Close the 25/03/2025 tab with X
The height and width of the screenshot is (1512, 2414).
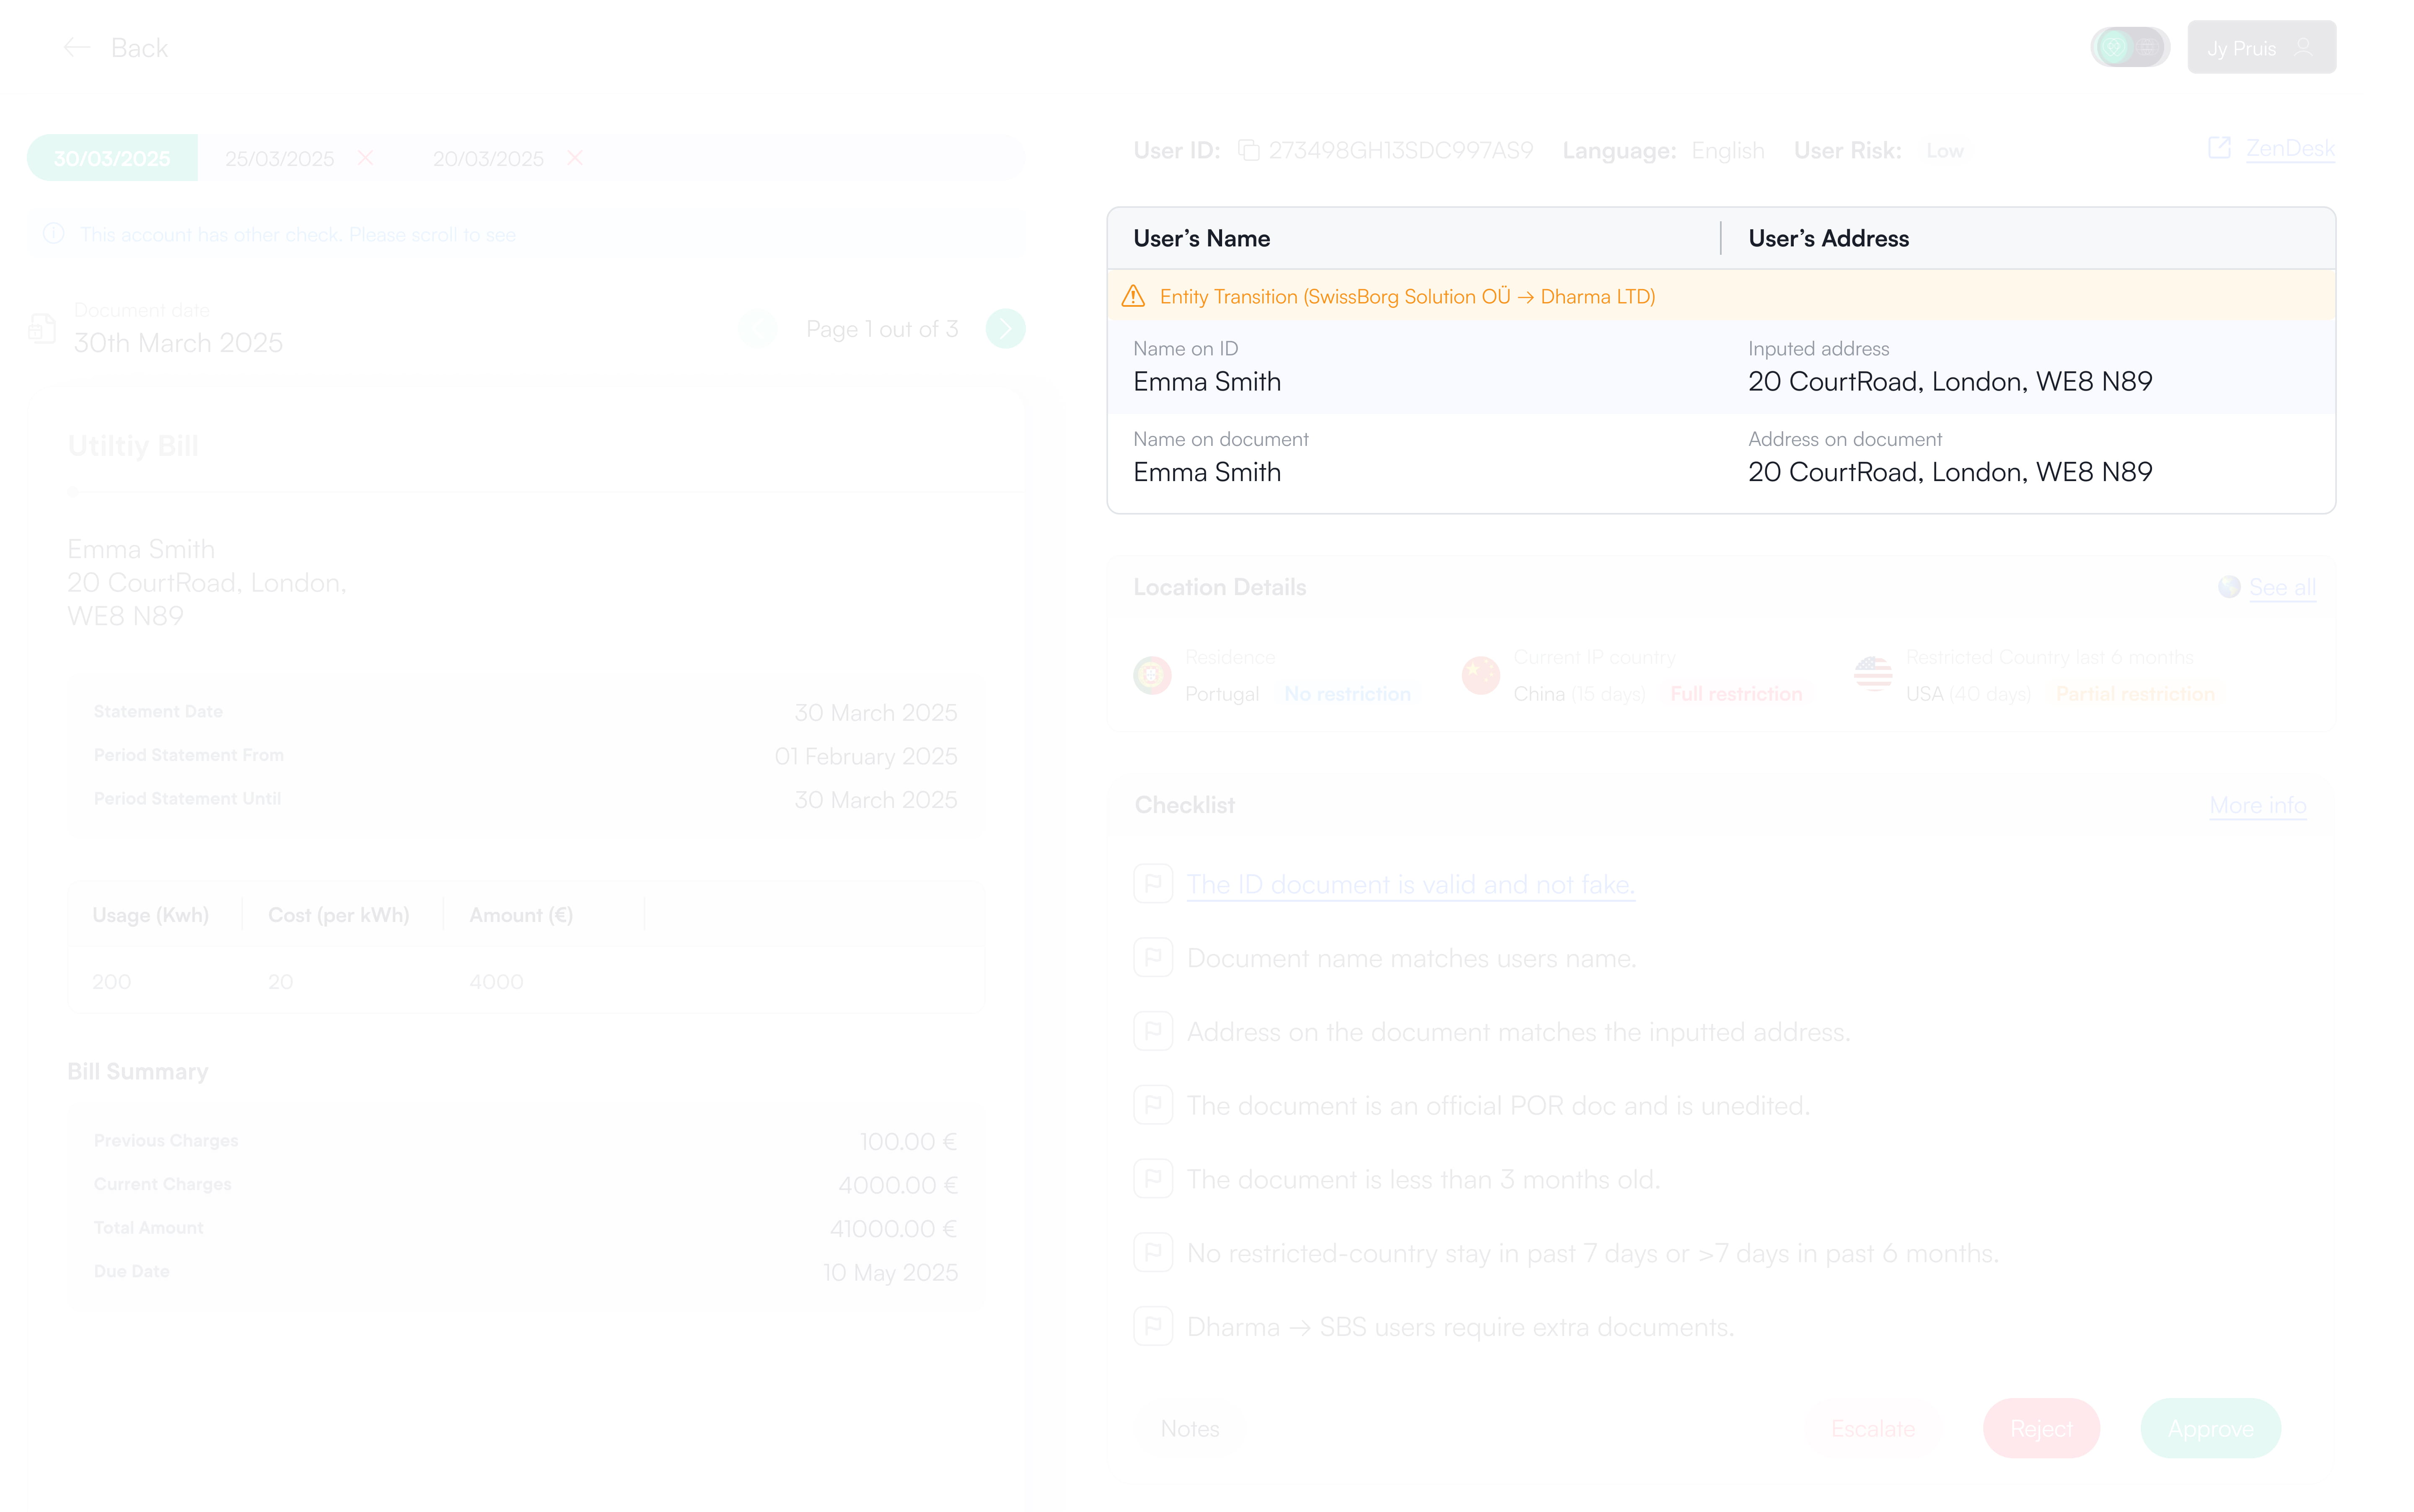pos(366,158)
